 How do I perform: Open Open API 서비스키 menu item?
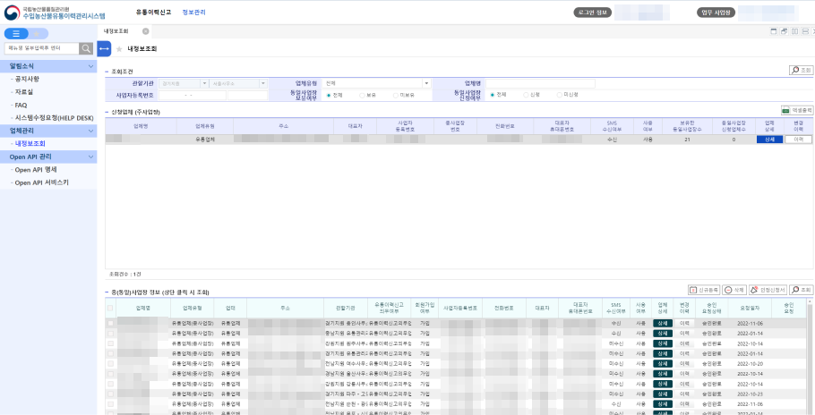41,182
